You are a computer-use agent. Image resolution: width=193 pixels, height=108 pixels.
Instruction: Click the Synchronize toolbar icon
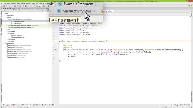(6, 6)
